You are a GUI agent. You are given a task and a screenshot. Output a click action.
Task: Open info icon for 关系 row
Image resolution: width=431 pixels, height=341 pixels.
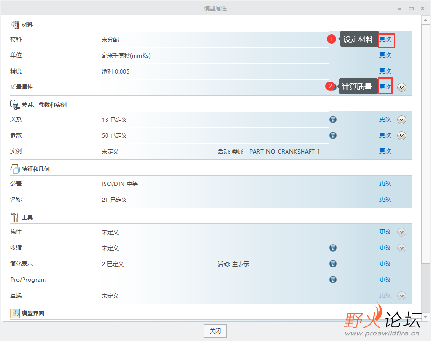pyautogui.click(x=333, y=119)
